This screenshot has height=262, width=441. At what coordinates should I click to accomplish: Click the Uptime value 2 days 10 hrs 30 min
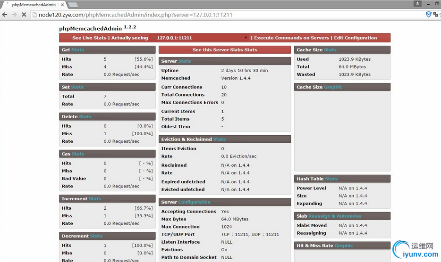point(245,71)
